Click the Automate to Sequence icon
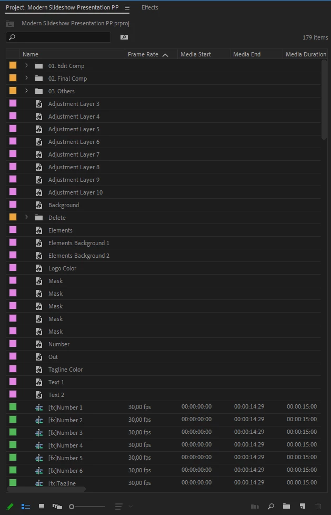Viewport: 331px width, 515px height. 255,507
